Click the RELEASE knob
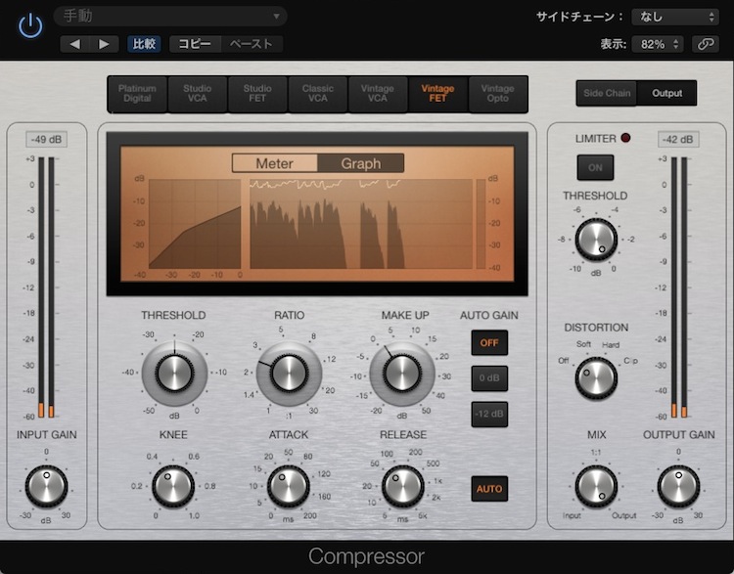 click(402, 487)
